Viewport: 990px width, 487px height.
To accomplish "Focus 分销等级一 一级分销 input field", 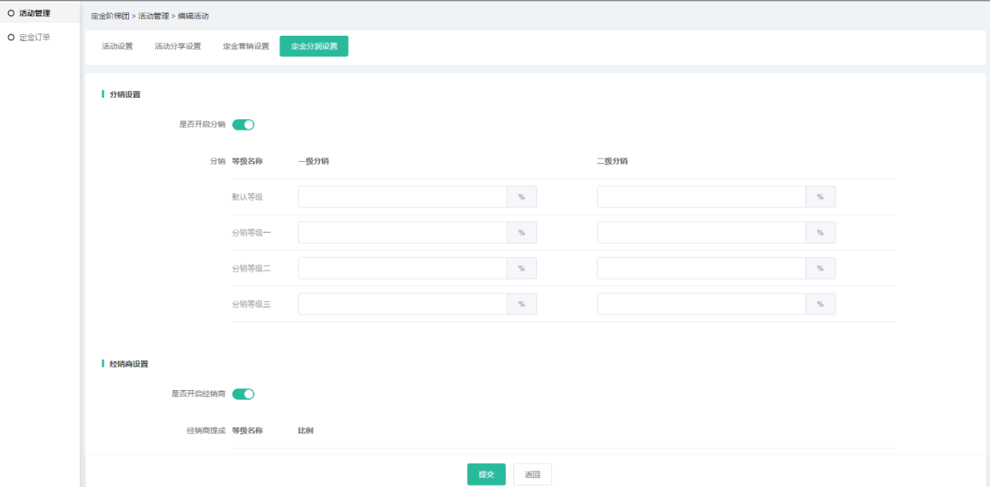I will [403, 233].
